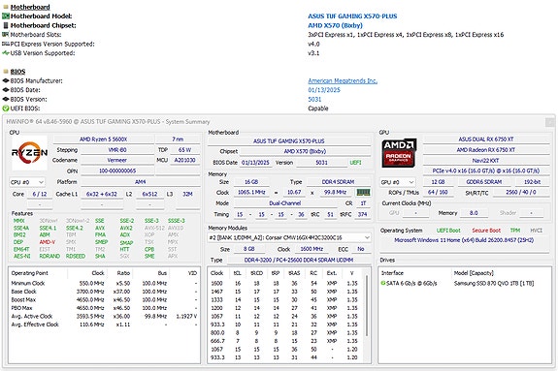
Task: Click the Avg. Effective Clock row
Action: (104, 325)
